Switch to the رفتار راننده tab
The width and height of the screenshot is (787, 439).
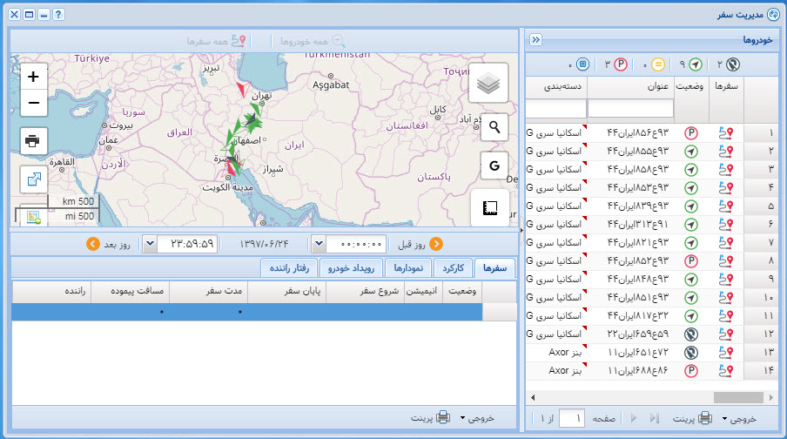(x=289, y=268)
